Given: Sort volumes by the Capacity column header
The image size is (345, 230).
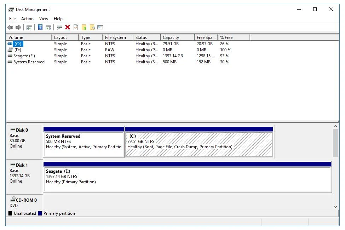Looking at the screenshot, I should point(171,37).
